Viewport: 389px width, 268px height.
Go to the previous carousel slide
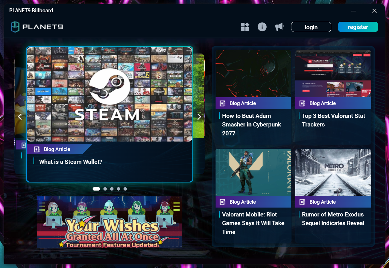point(20,117)
